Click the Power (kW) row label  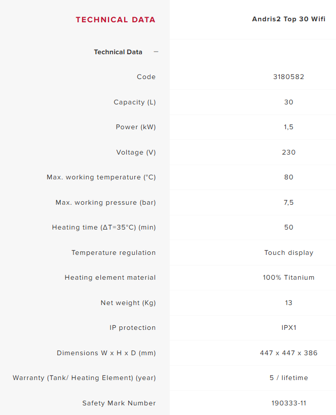(135, 127)
